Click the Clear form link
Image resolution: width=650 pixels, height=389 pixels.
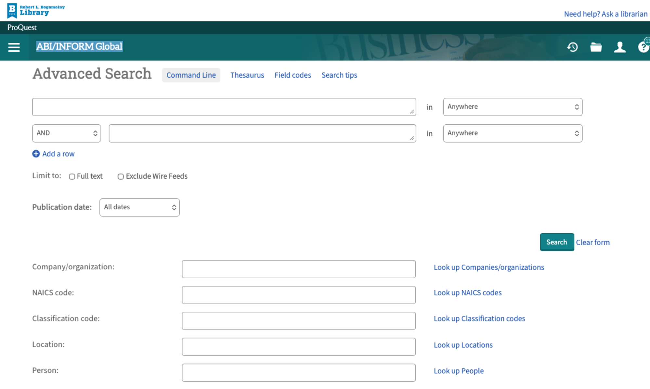pyautogui.click(x=593, y=242)
